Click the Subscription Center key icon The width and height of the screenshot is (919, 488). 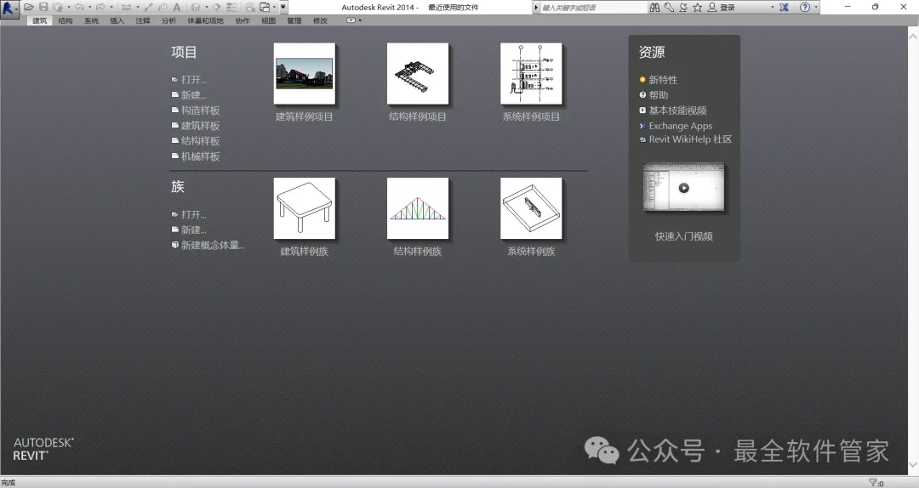pos(669,7)
